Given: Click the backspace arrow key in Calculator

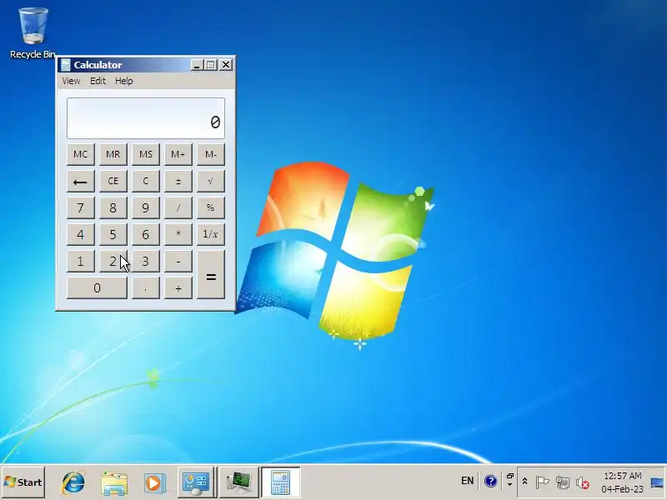Looking at the screenshot, I should click(x=80, y=182).
